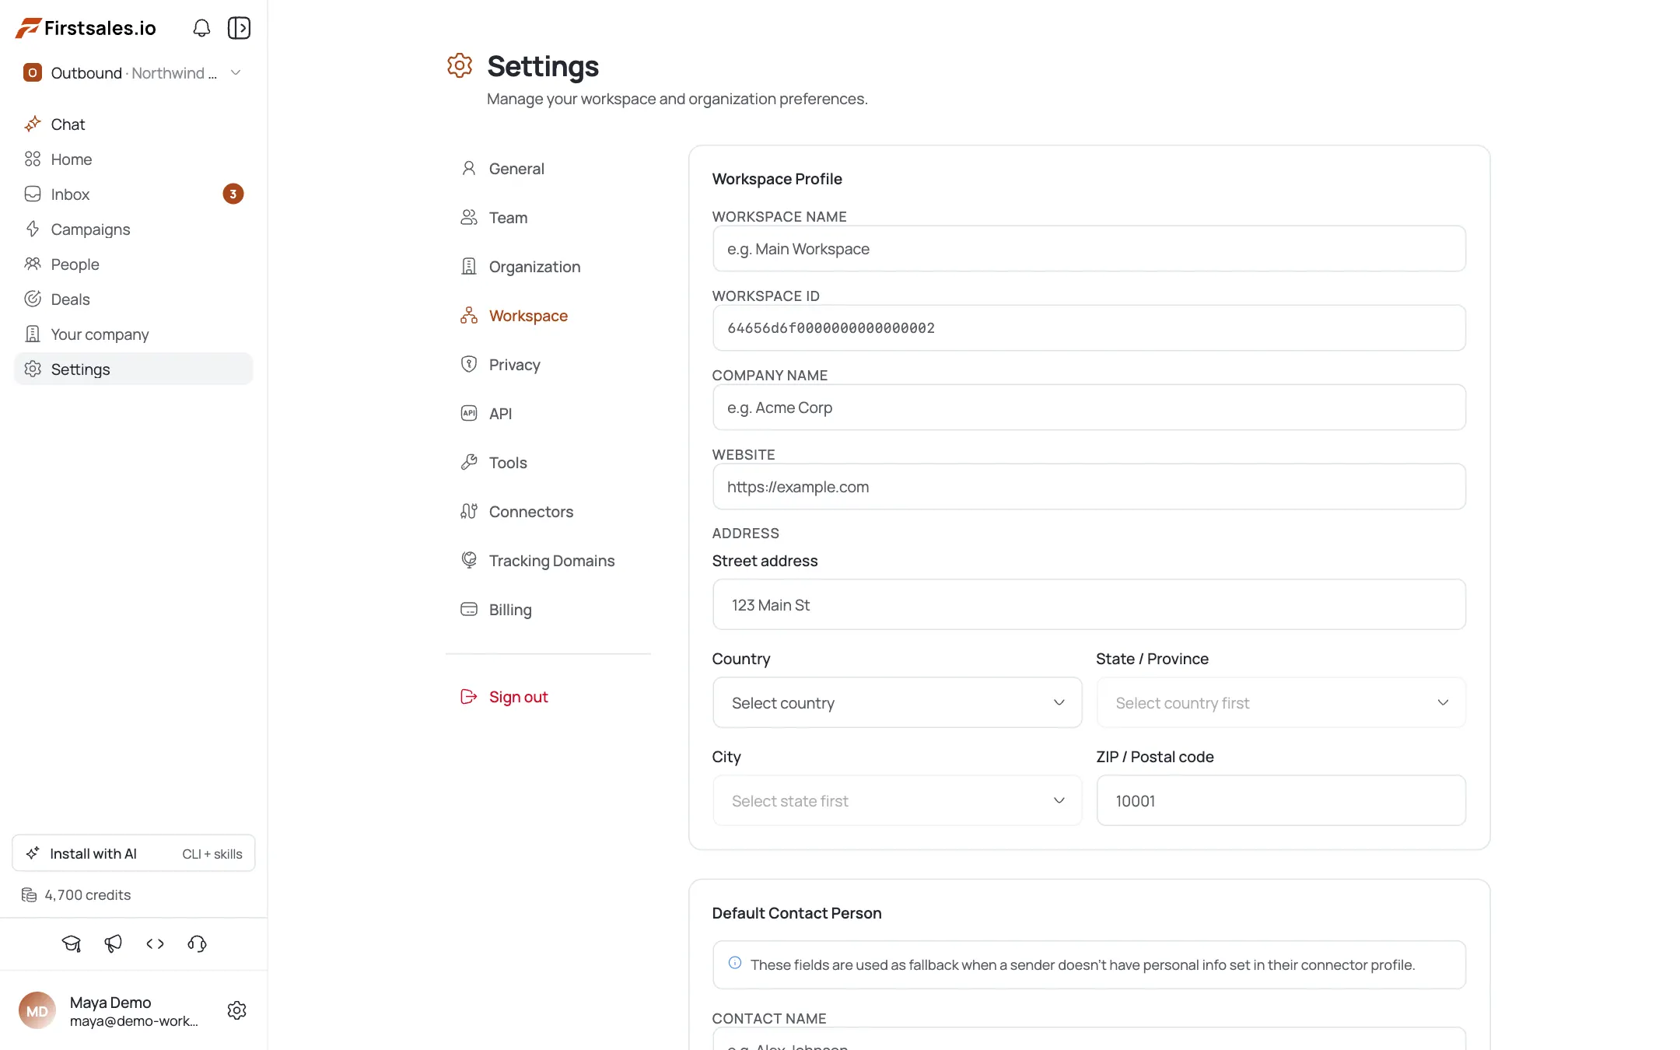The height and width of the screenshot is (1050, 1680).
Task: Collapse the sidebar panel icon
Action: 239,28
